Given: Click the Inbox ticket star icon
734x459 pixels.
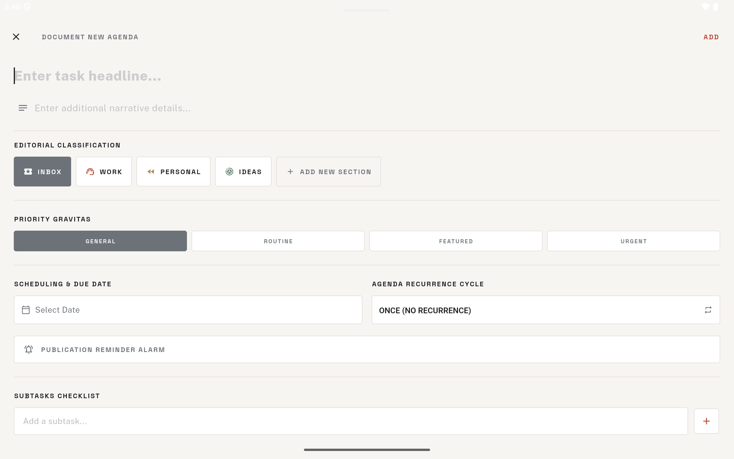Looking at the screenshot, I should coord(28,172).
